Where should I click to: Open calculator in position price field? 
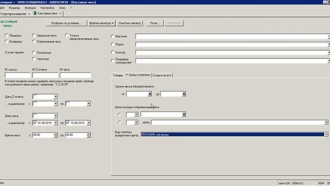click(x=184, y=114)
